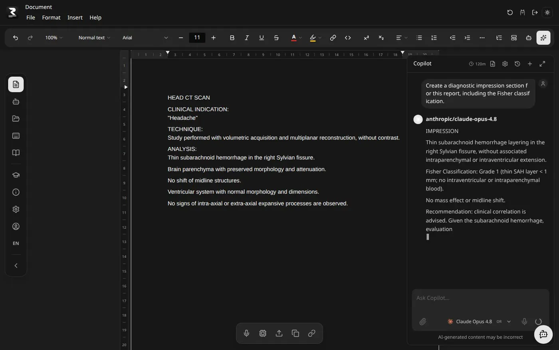Open Copilot chat history icon

(x=517, y=64)
